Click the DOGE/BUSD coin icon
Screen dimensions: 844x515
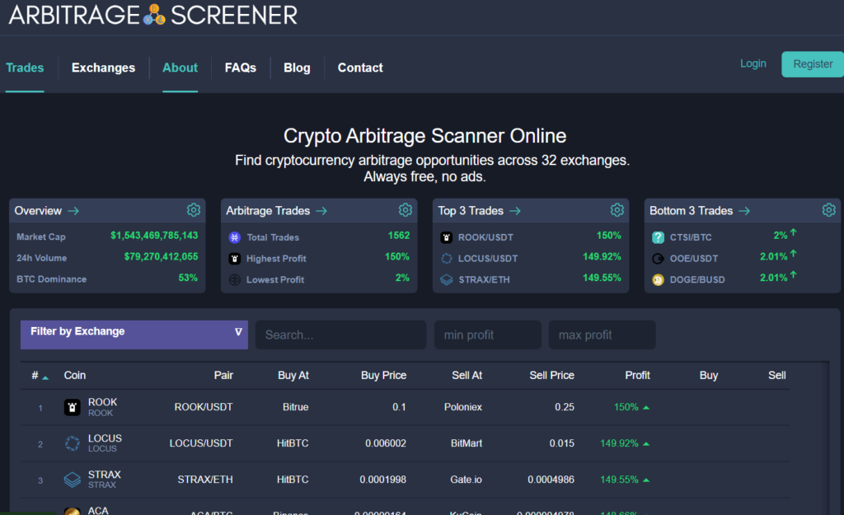click(658, 280)
